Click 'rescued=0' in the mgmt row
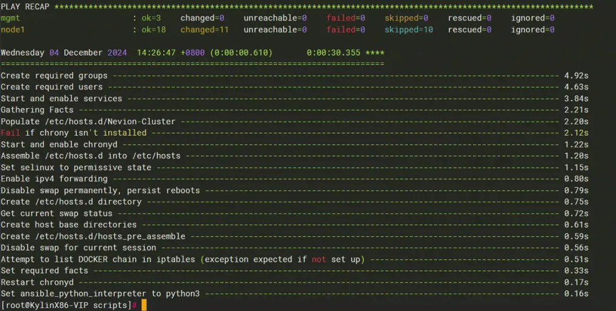Image resolution: width=616 pixels, height=311 pixels. click(x=469, y=18)
